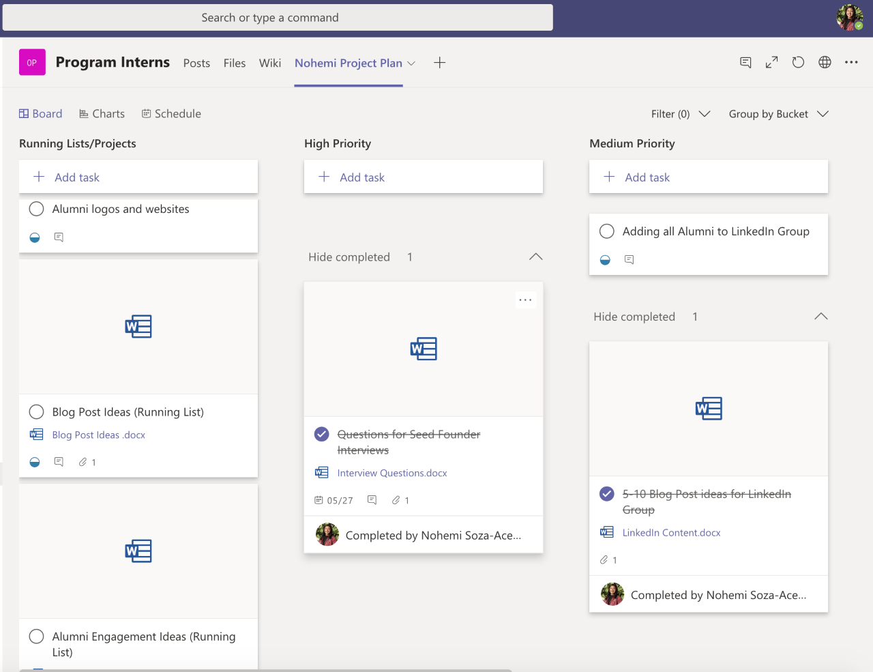873x672 pixels.
Task: Add a new tab with plus icon
Action: (440, 63)
